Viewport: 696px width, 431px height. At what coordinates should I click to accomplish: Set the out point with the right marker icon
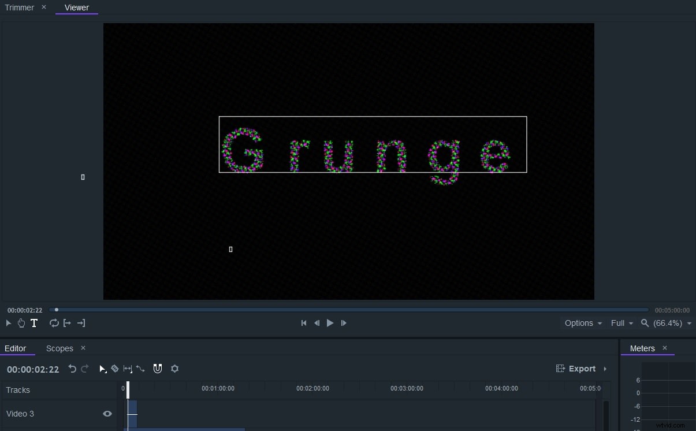(81, 323)
